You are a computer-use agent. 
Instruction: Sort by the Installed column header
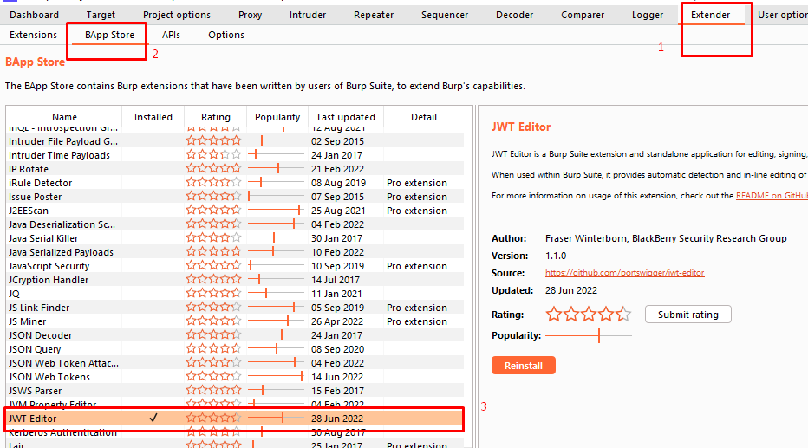click(x=153, y=117)
